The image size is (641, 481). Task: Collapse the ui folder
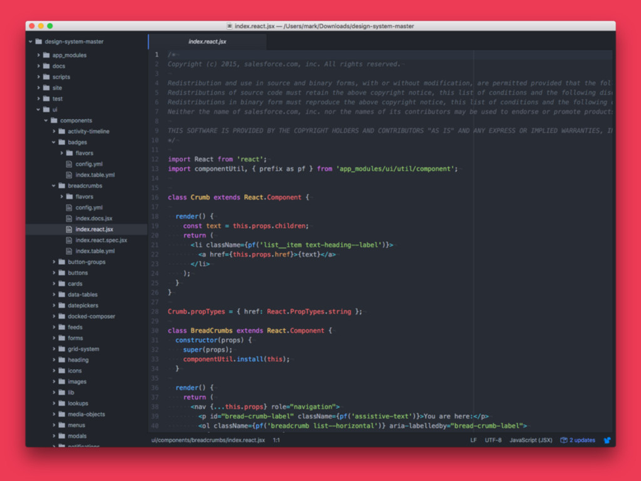38,110
